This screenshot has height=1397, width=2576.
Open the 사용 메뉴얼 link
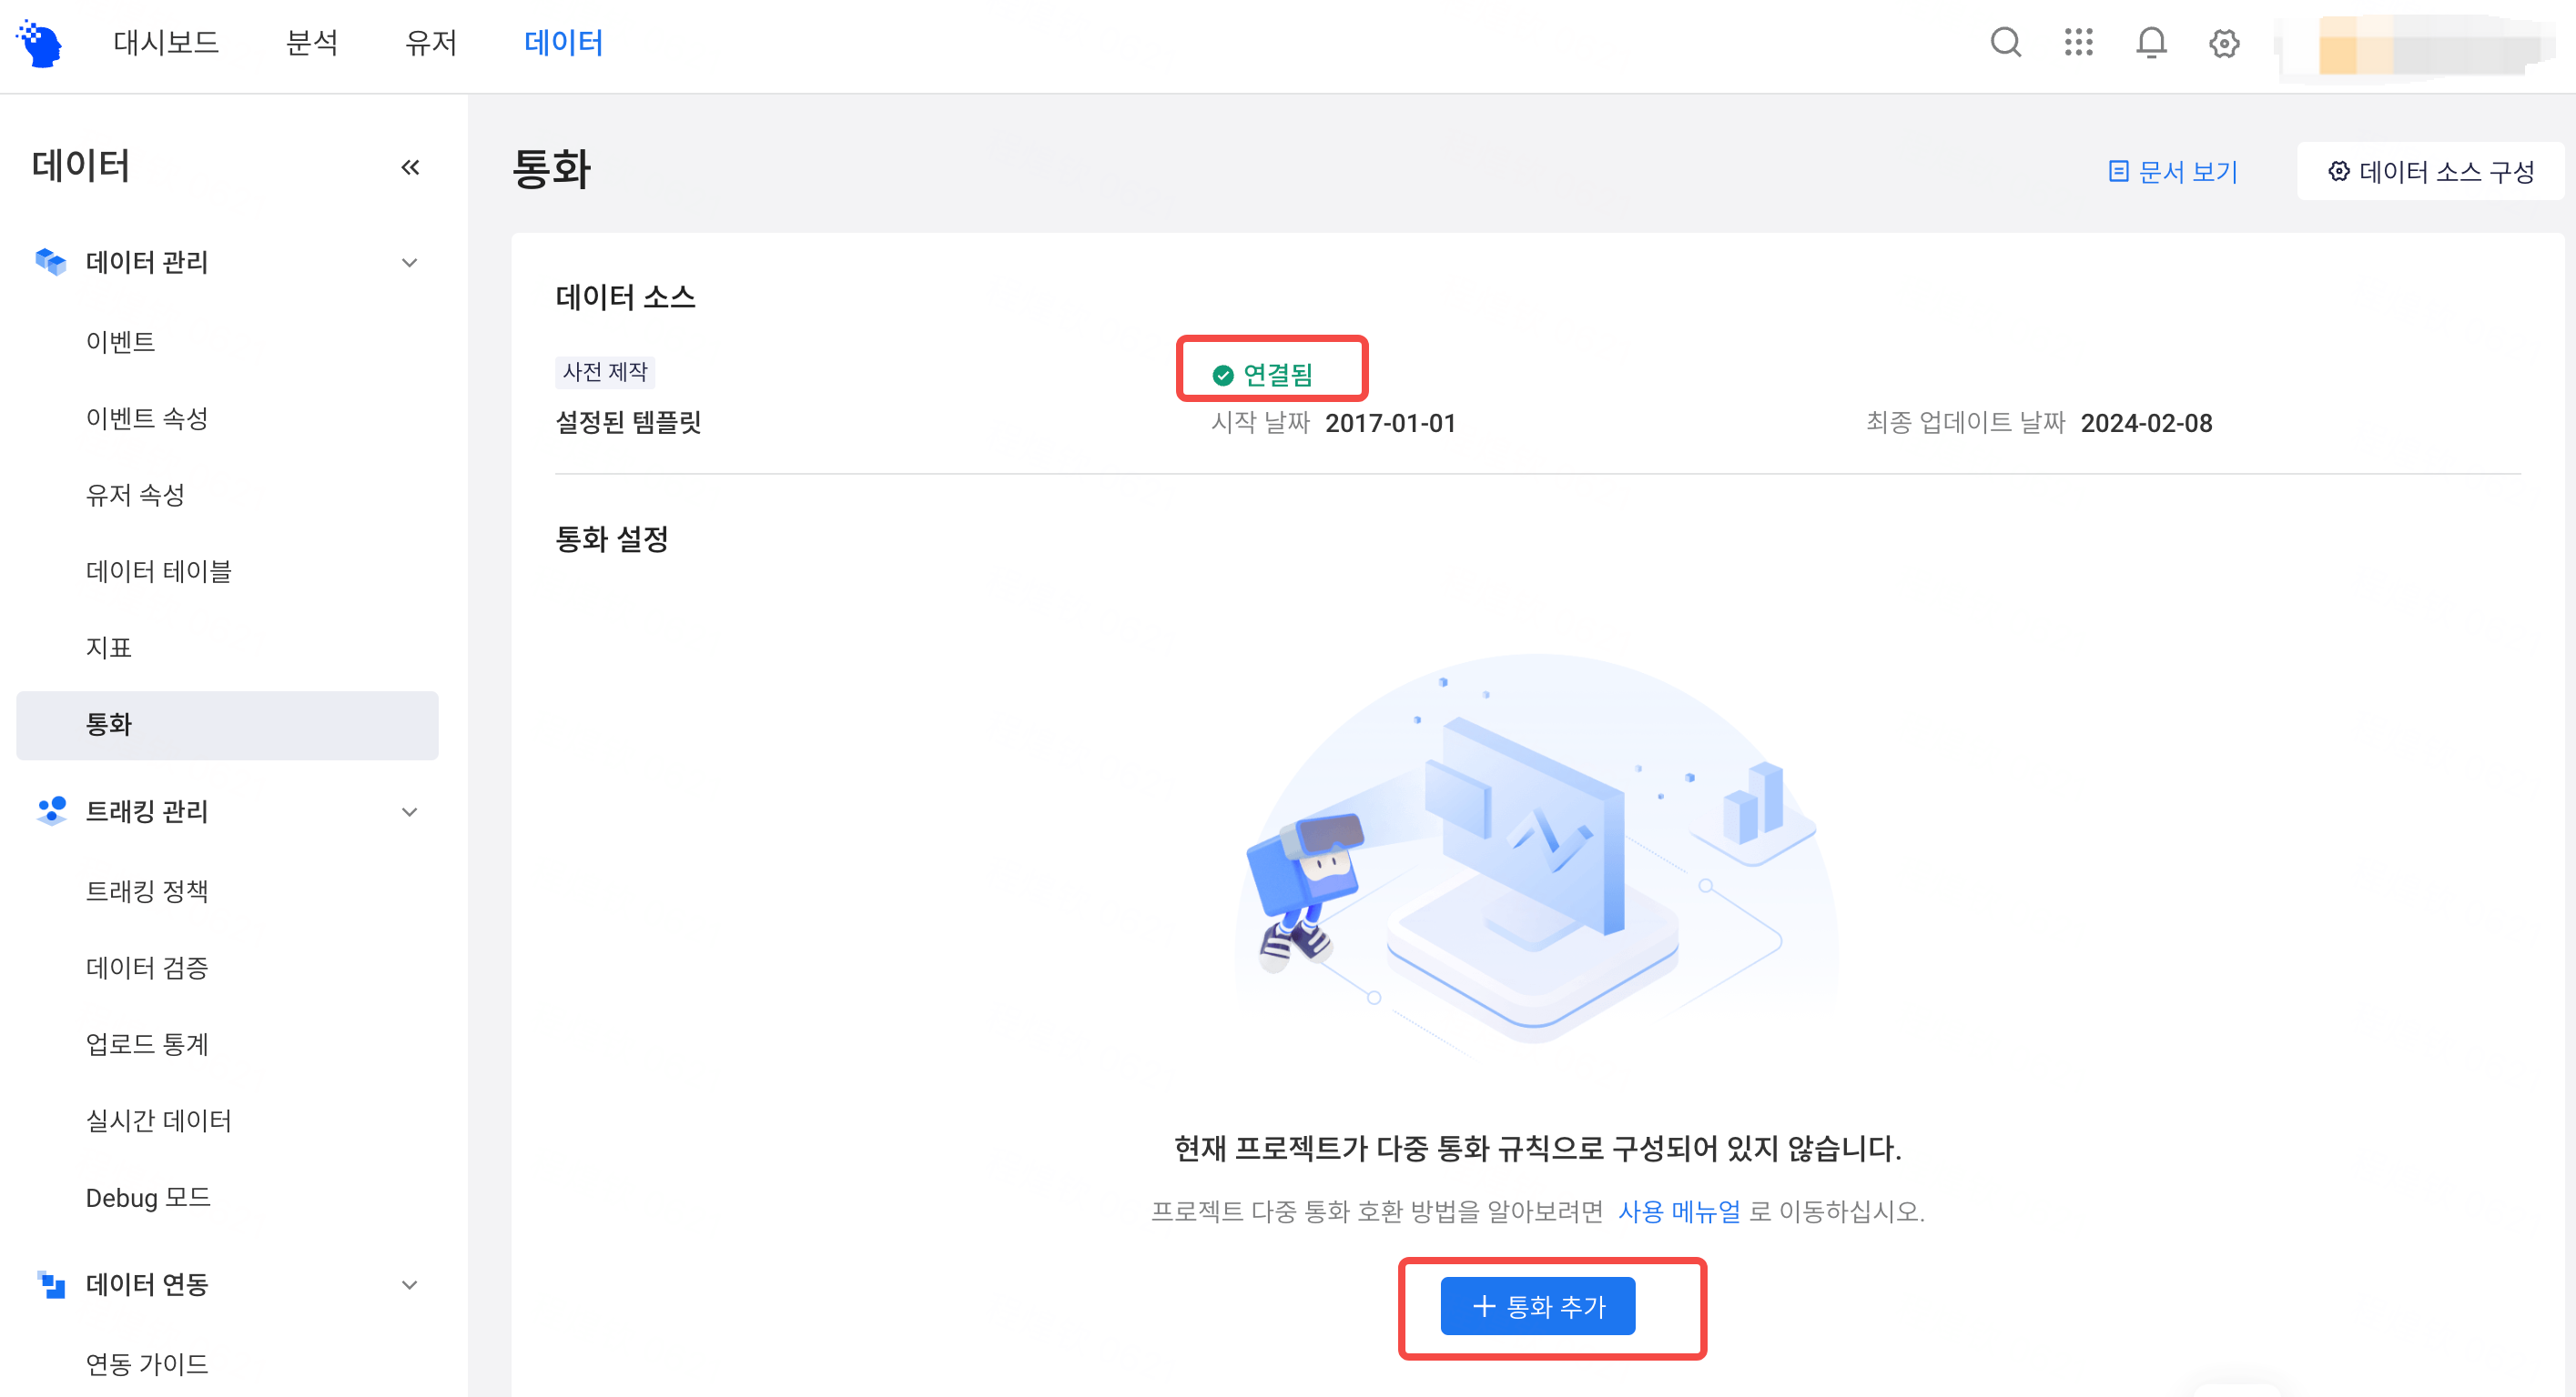(1679, 1211)
